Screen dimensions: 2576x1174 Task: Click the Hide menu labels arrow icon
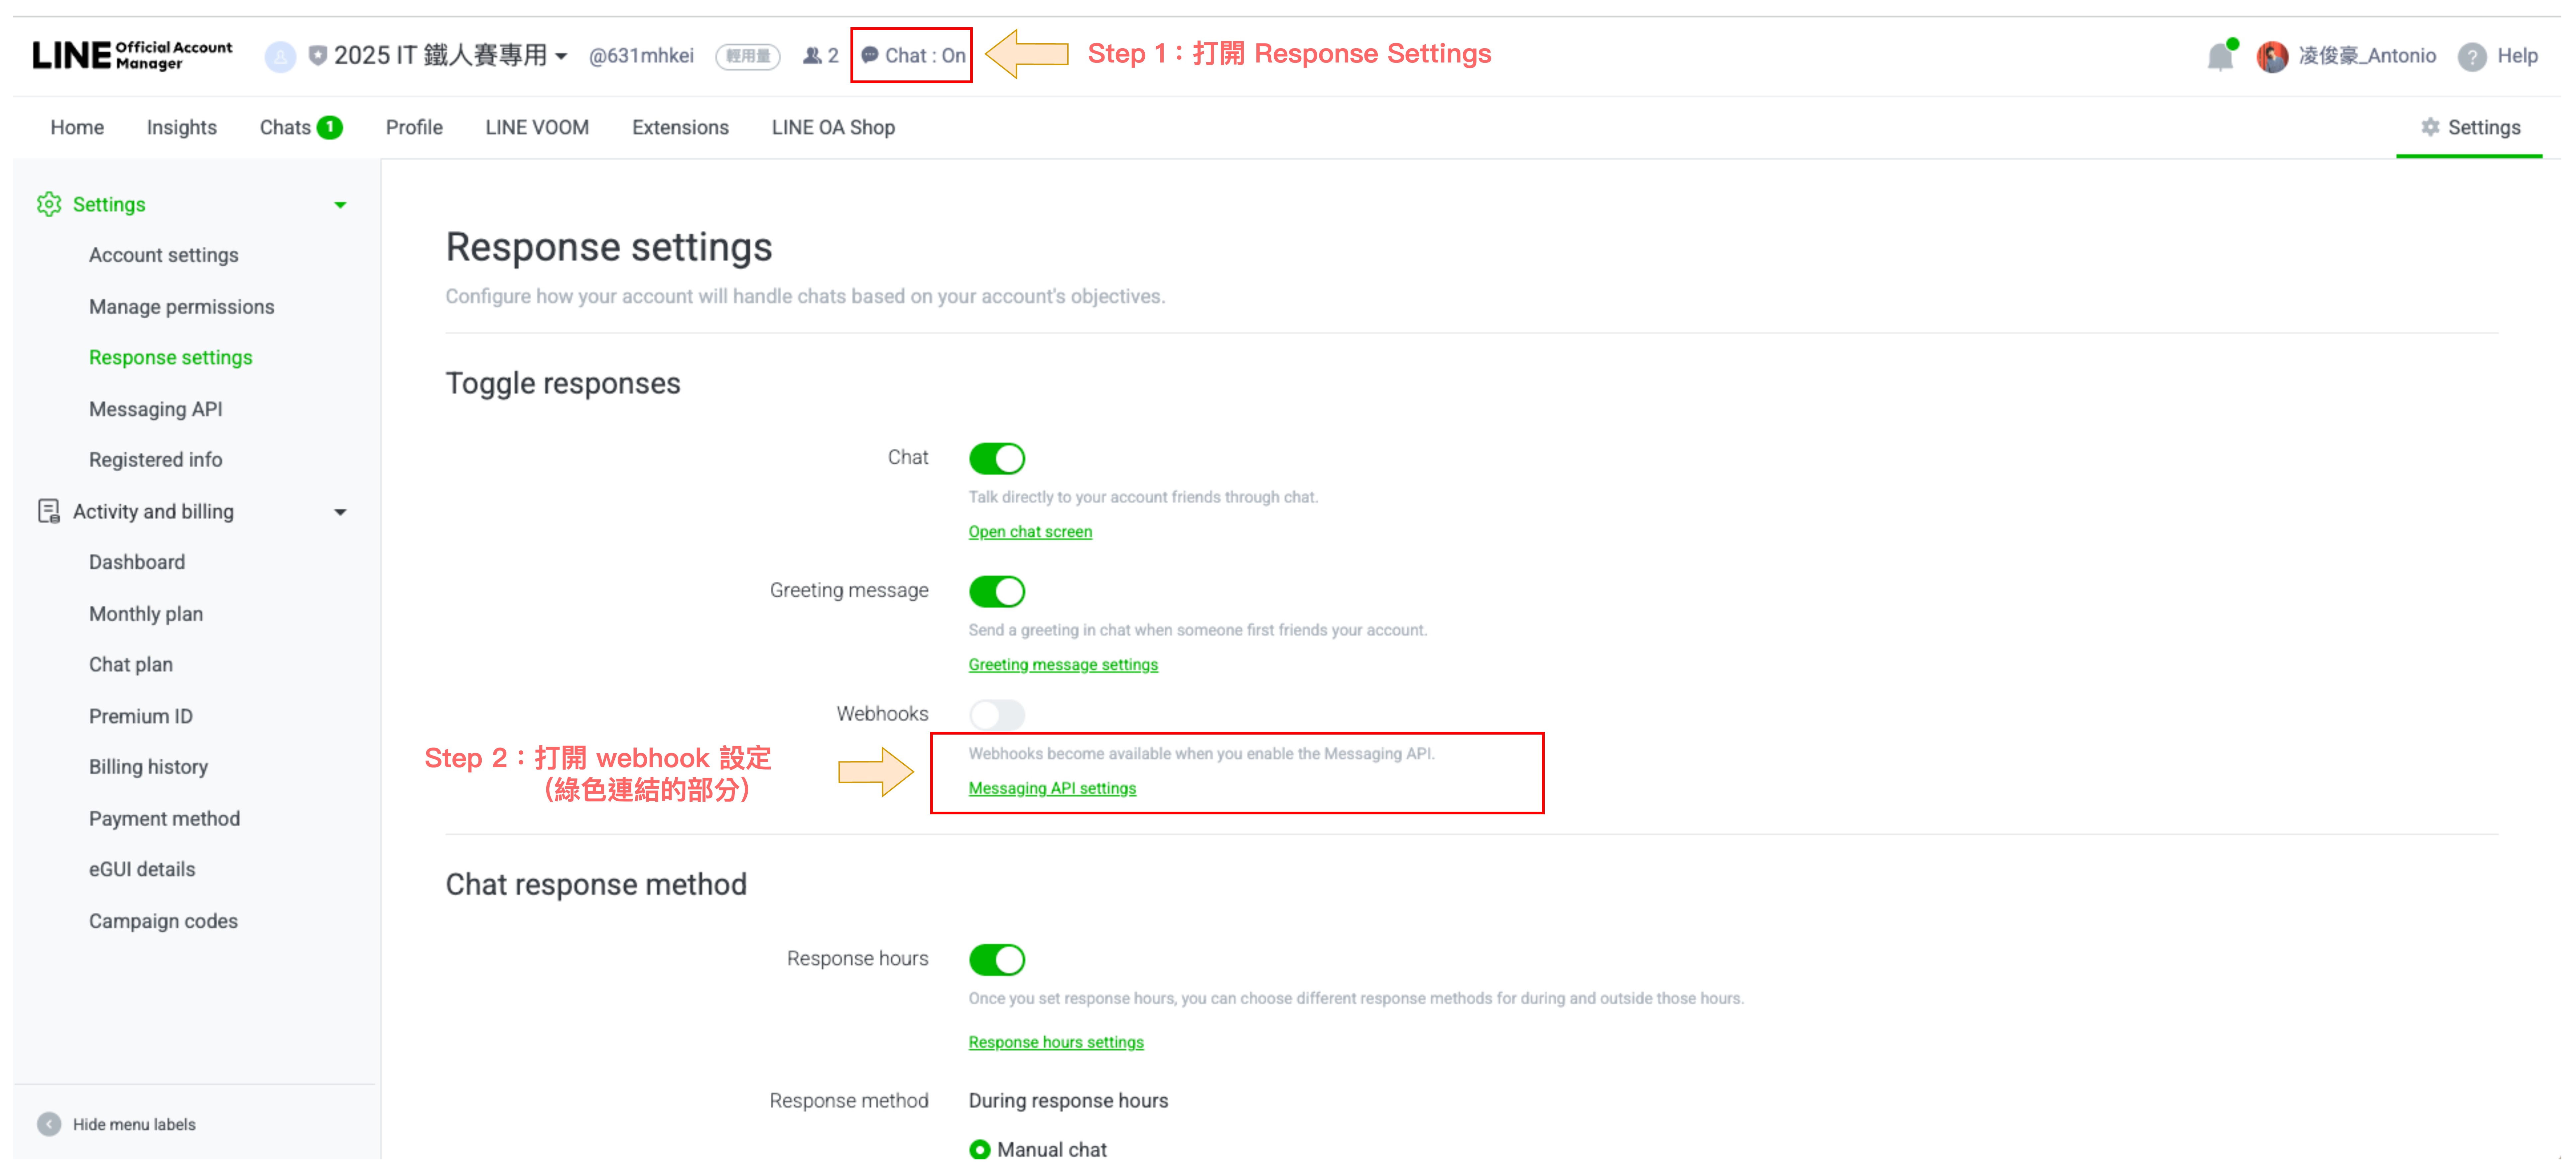49,1124
